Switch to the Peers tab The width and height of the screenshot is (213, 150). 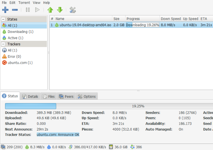66,97
